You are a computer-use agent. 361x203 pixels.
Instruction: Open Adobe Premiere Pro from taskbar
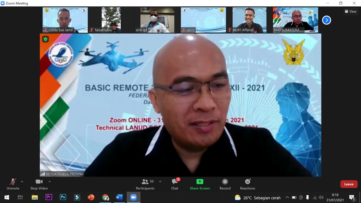(49, 197)
